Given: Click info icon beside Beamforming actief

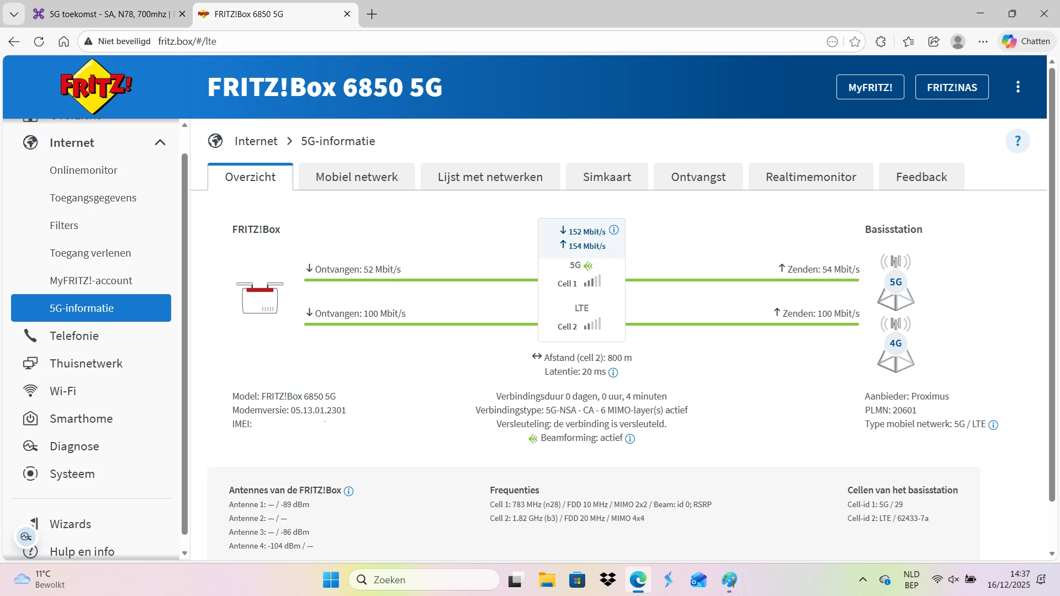Looking at the screenshot, I should click(630, 439).
